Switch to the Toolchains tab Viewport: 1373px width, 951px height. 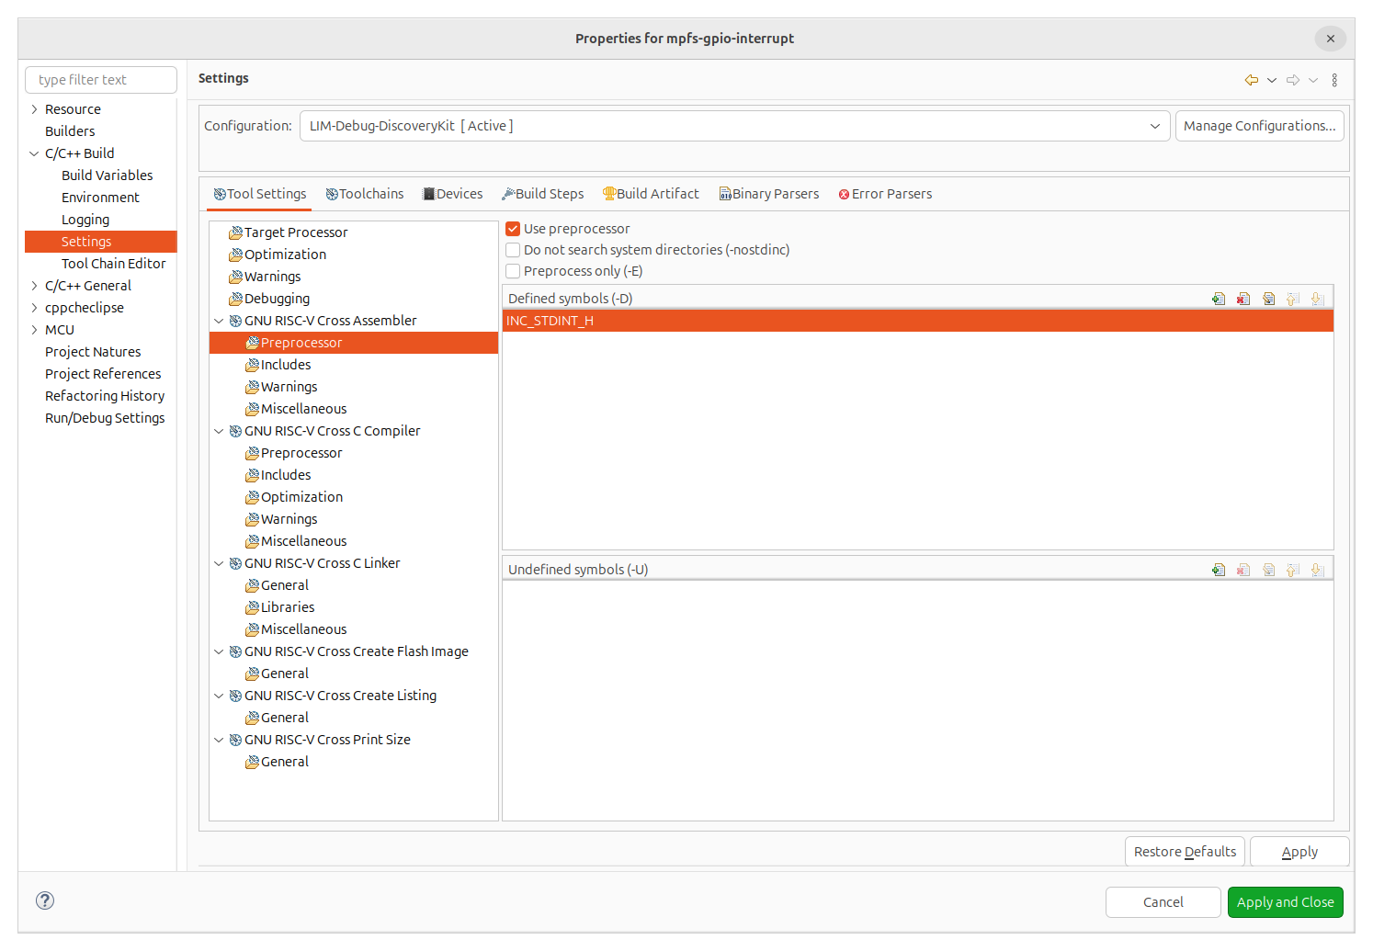pos(365,193)
